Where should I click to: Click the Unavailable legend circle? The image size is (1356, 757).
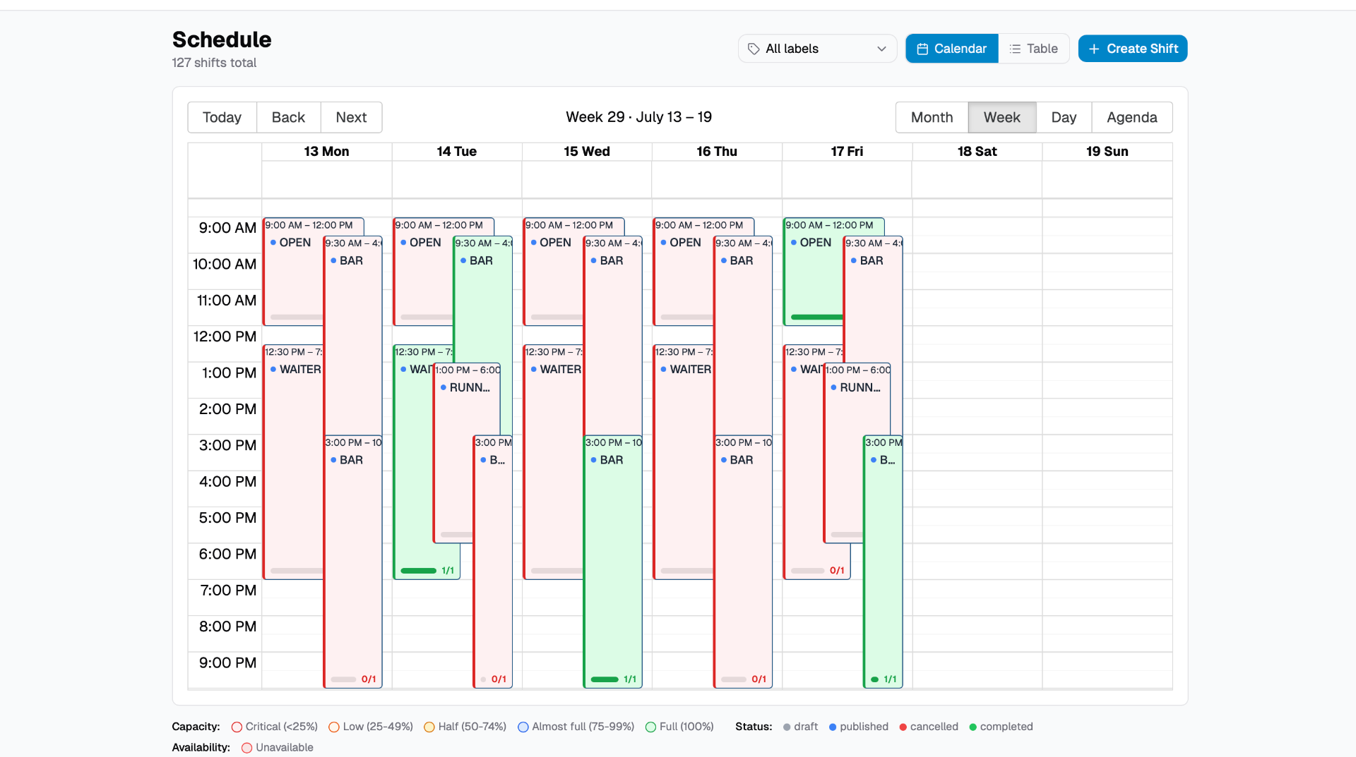[247, 747]
